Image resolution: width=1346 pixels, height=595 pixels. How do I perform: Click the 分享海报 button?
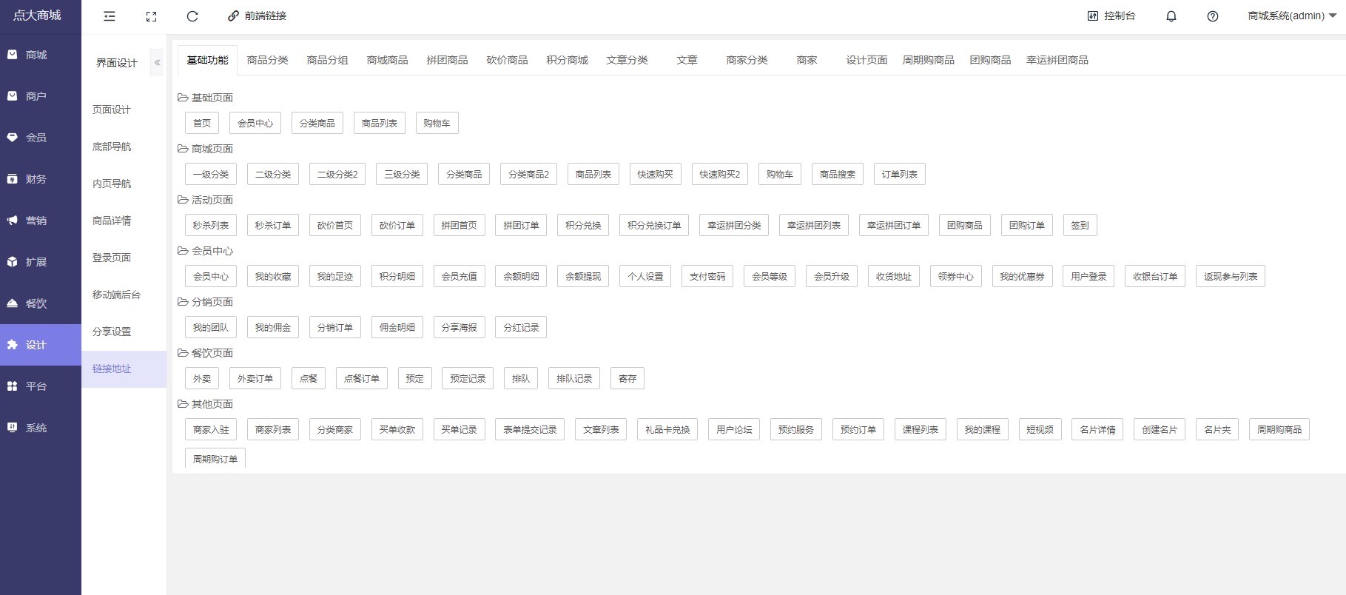pos(460,327)
